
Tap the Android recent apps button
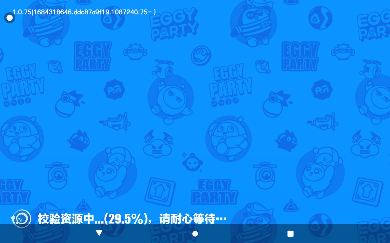pos(290,233)
